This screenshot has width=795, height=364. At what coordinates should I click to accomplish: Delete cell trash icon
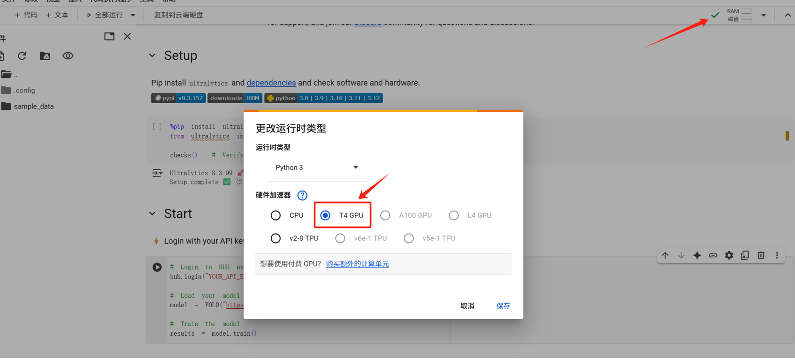pyautogui.click(x=761, y=256)
